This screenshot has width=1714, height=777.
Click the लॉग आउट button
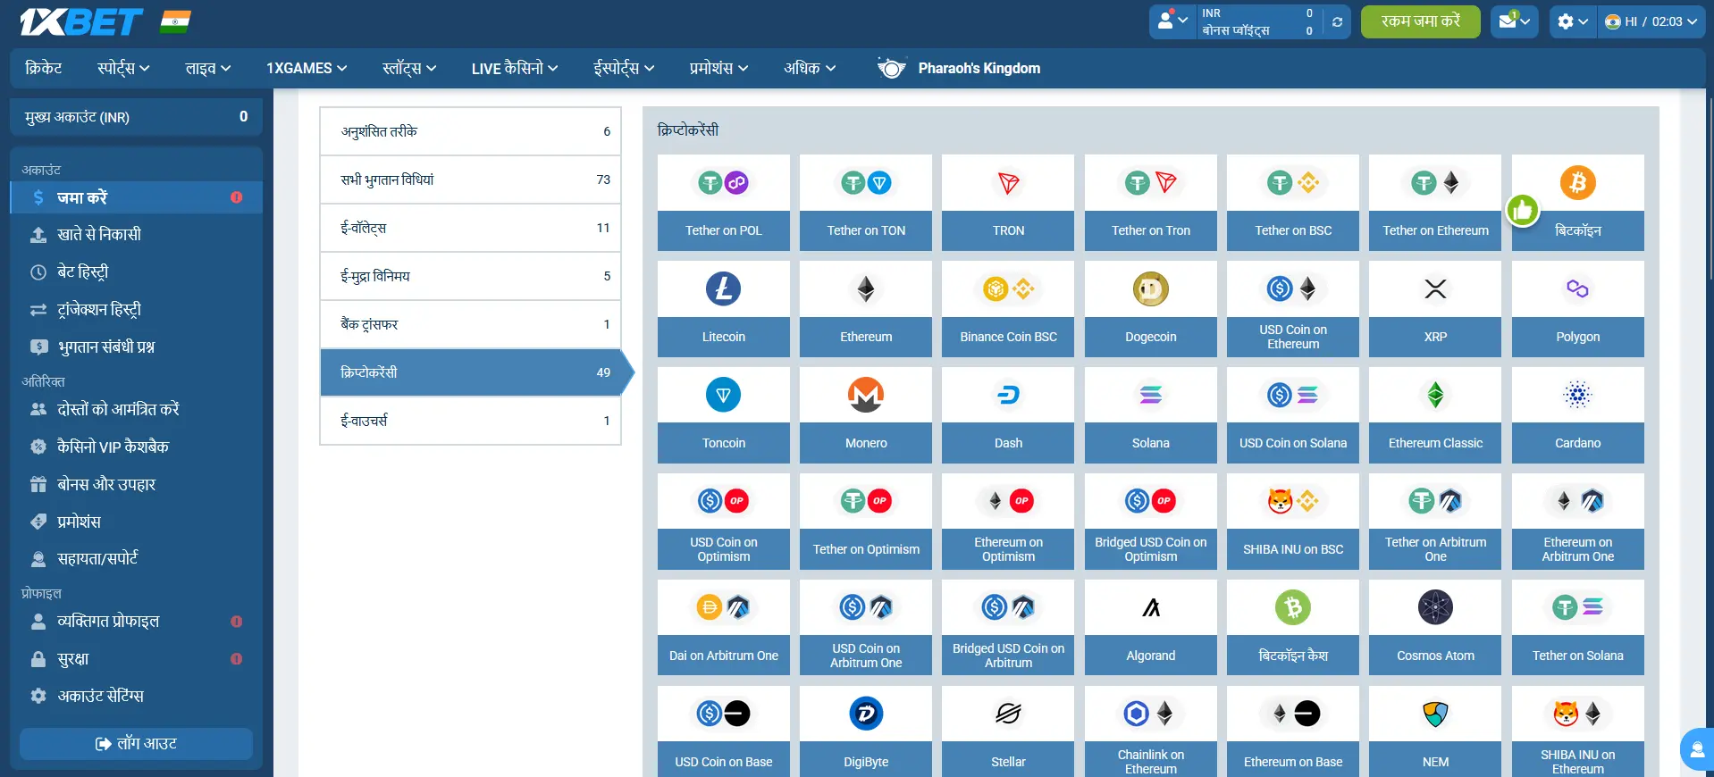click(x=136, y=744)
